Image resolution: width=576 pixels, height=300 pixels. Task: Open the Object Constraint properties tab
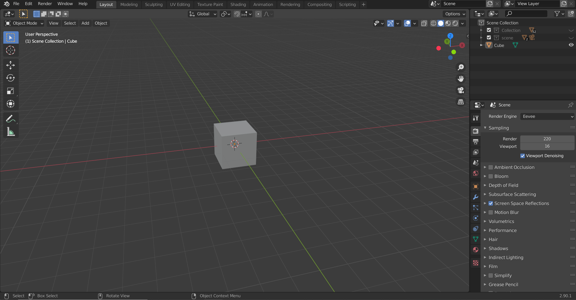[x=475, y=228]
